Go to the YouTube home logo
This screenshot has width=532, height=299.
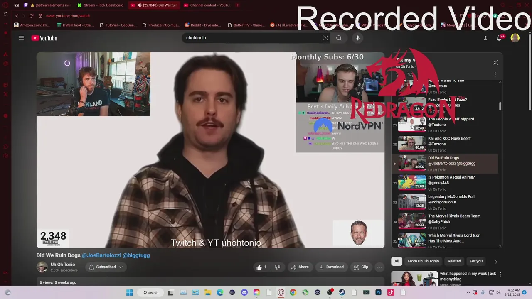[x=44, y=38]
